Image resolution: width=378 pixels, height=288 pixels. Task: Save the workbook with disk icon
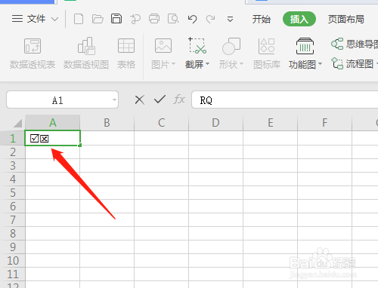(116, 19)
